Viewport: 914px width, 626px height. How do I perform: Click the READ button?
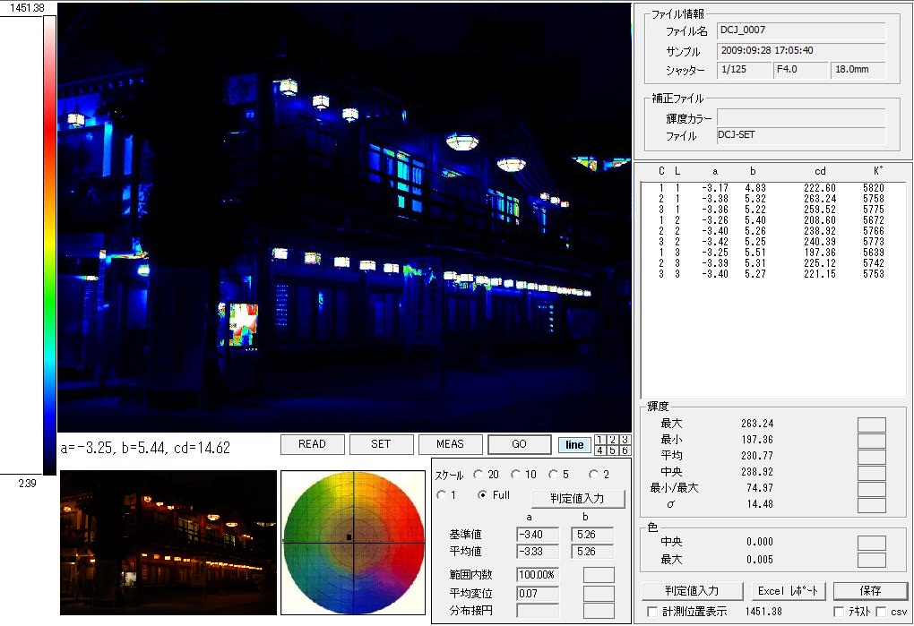pyautogui.click(x=312, y=444)
